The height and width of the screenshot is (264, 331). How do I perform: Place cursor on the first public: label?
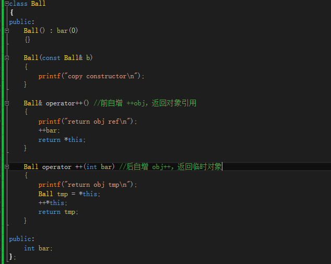[x=21, y=22]
